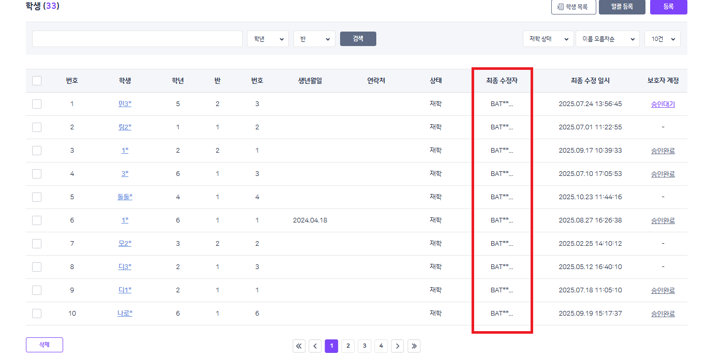Toggle the checkbox for row 10 나로*

point(37,314)
